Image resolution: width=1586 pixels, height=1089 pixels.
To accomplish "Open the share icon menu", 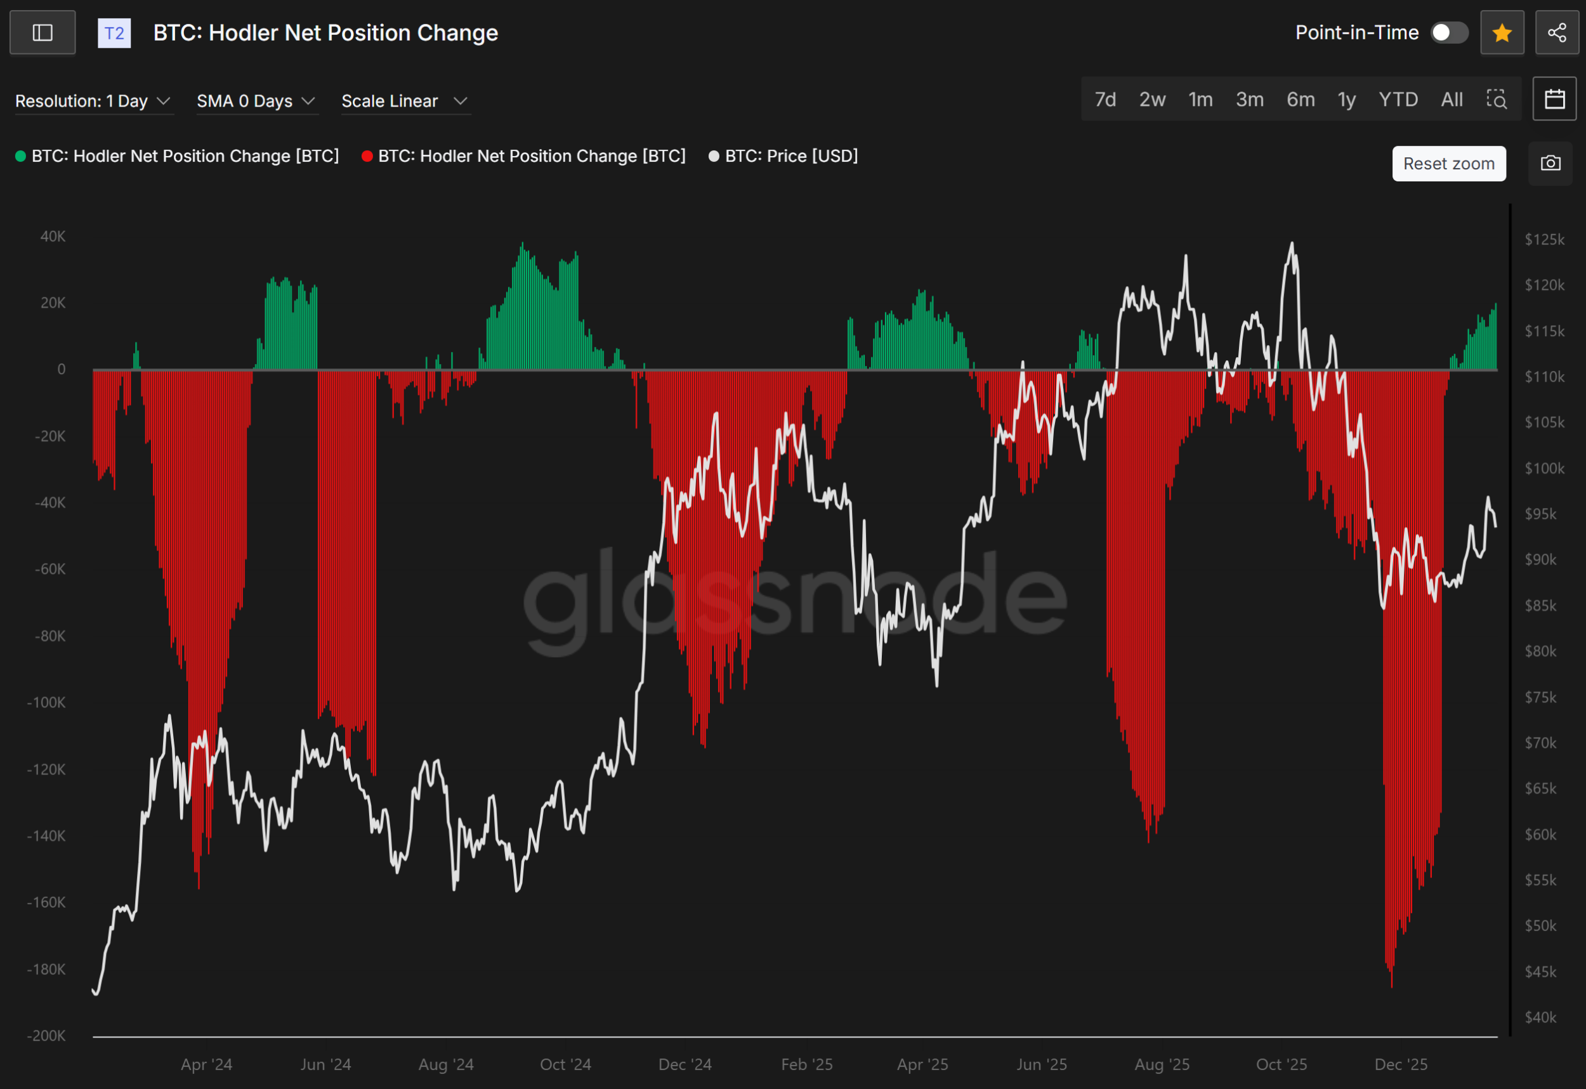I will point(1557,33).
